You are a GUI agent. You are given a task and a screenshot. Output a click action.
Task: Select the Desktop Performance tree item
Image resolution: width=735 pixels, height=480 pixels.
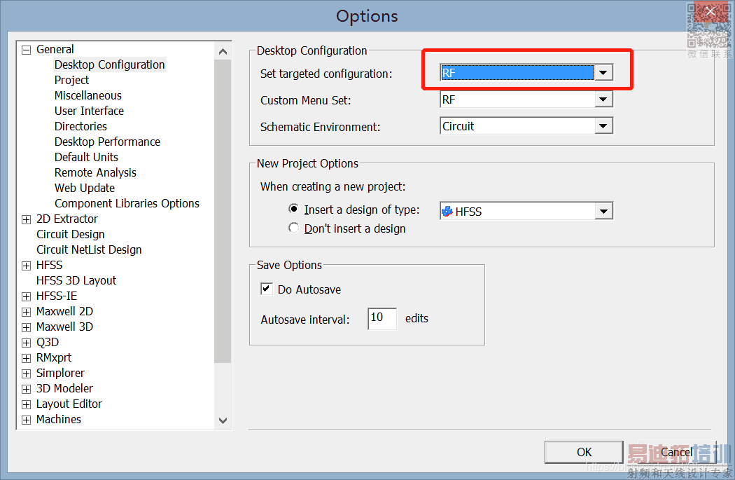[x=107, y=142]
